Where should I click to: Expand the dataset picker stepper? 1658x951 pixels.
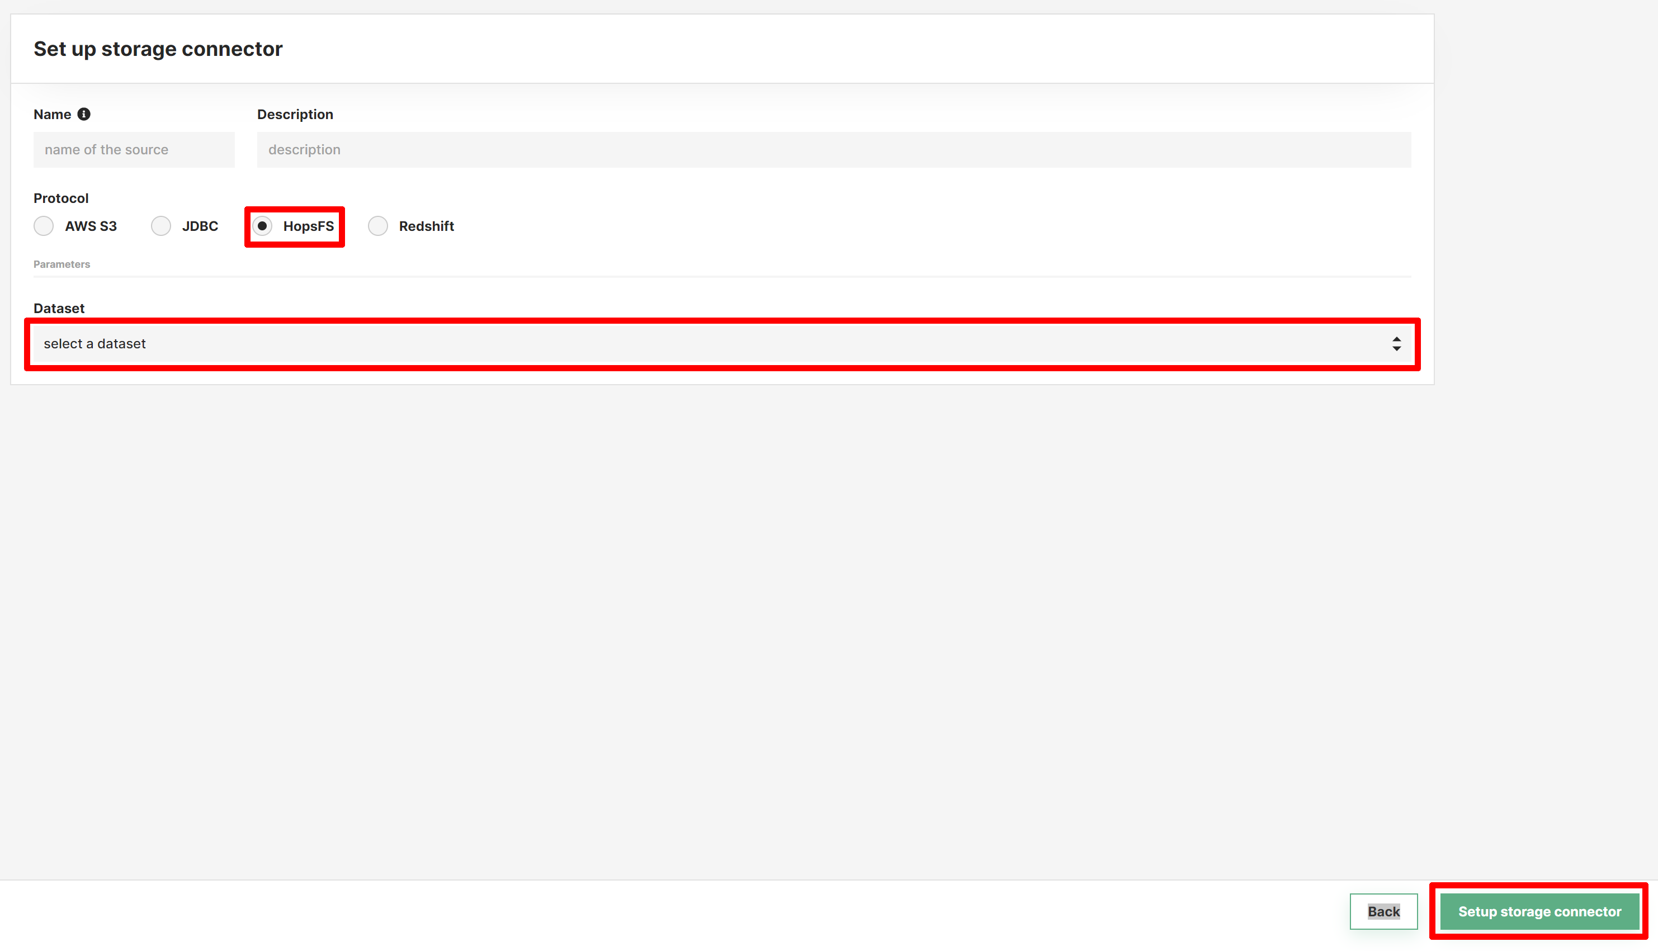pos(1395,344)
